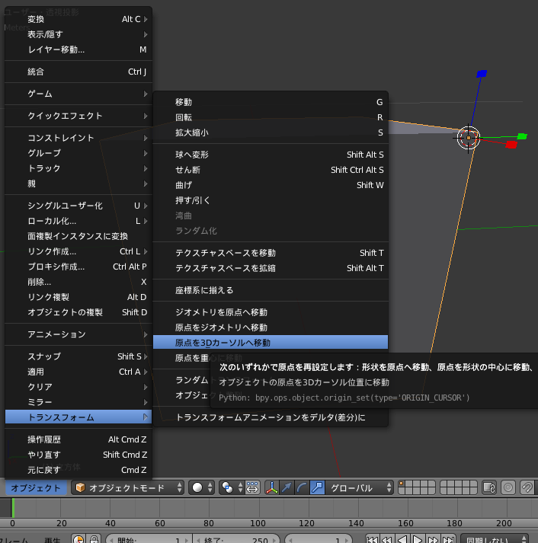This screenshot has width=538, height=543.
Task: Open viewport shading sphere dropdown
Action: pos(202,488)
